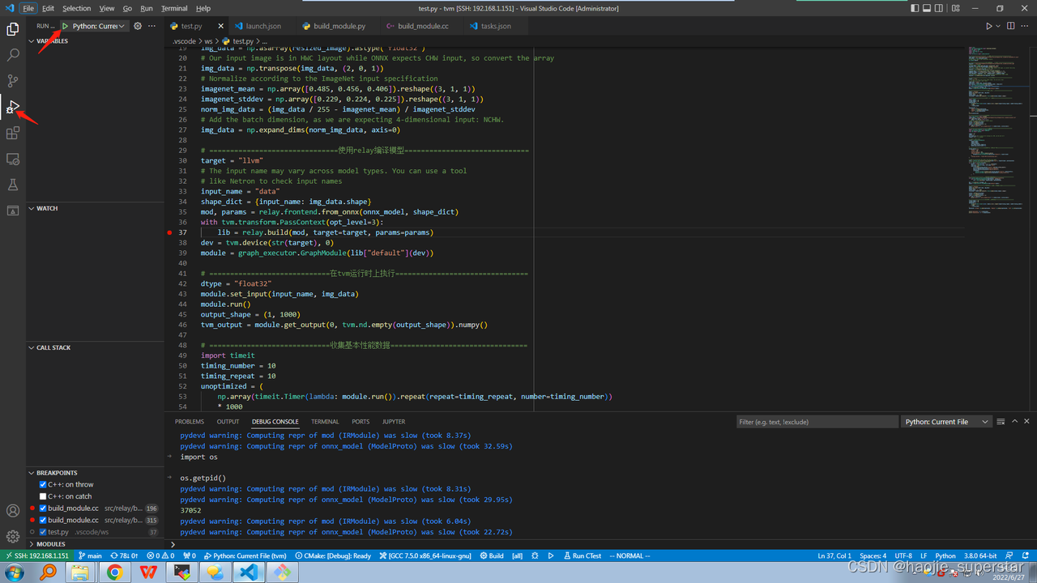Split the editor to the right

(x=1011, y=26)
